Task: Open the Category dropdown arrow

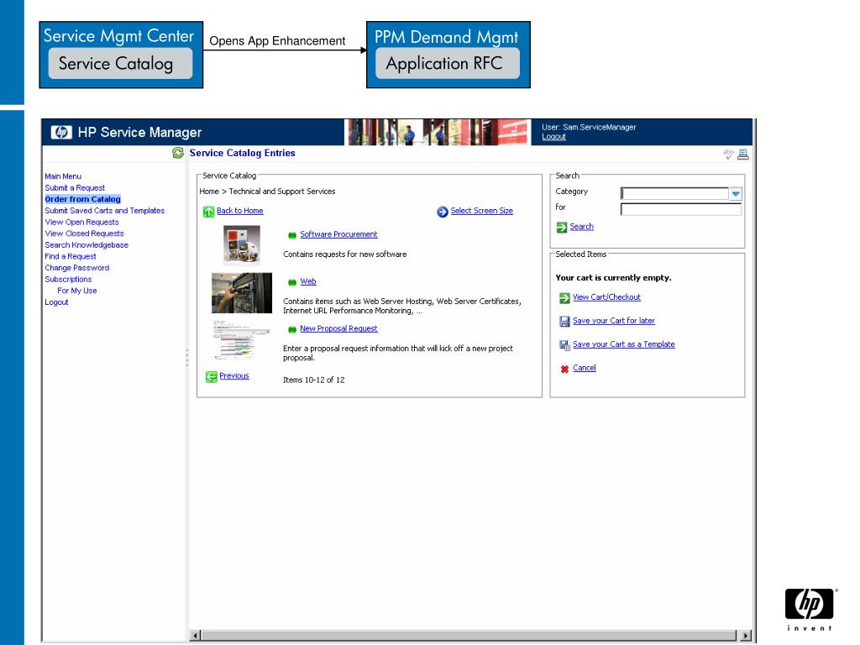Action: coord(736,194)
